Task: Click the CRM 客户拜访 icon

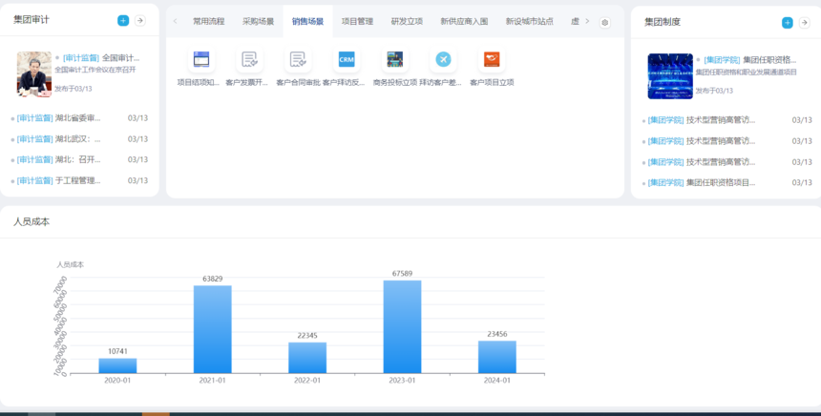Action: click(x=346, y=59)
